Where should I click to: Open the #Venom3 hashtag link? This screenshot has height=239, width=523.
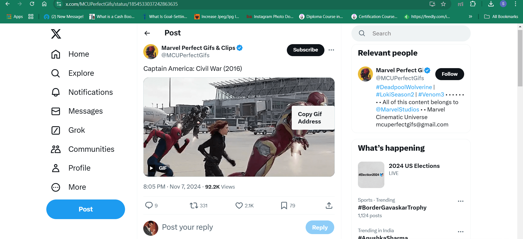pos(431,95)
